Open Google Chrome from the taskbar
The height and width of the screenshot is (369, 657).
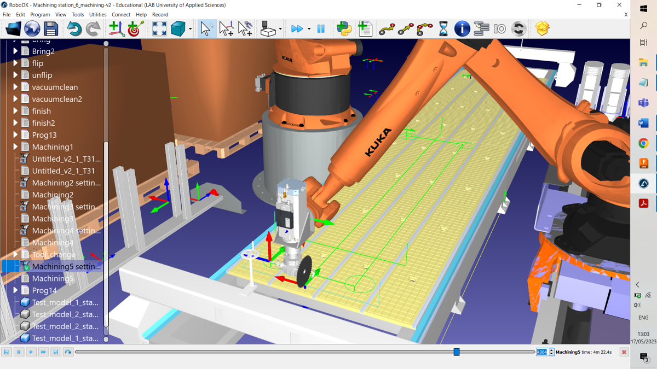tap(643, 143)
